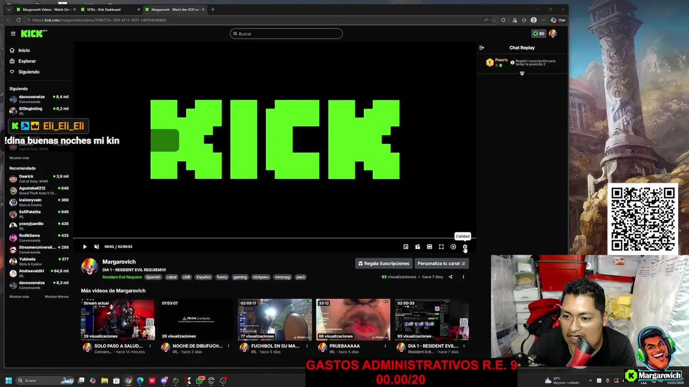Open the Stream actual video thumbnail
689x387 pixels.
(118, 319)
